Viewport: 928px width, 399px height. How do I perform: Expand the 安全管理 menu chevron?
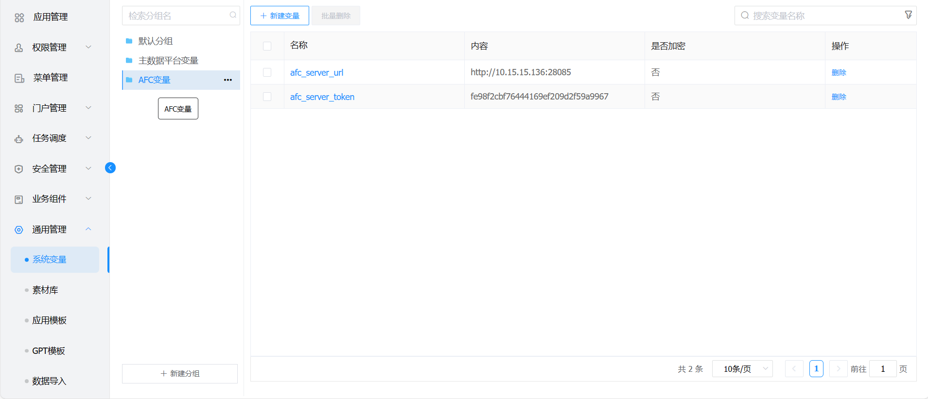coord(88,168)
